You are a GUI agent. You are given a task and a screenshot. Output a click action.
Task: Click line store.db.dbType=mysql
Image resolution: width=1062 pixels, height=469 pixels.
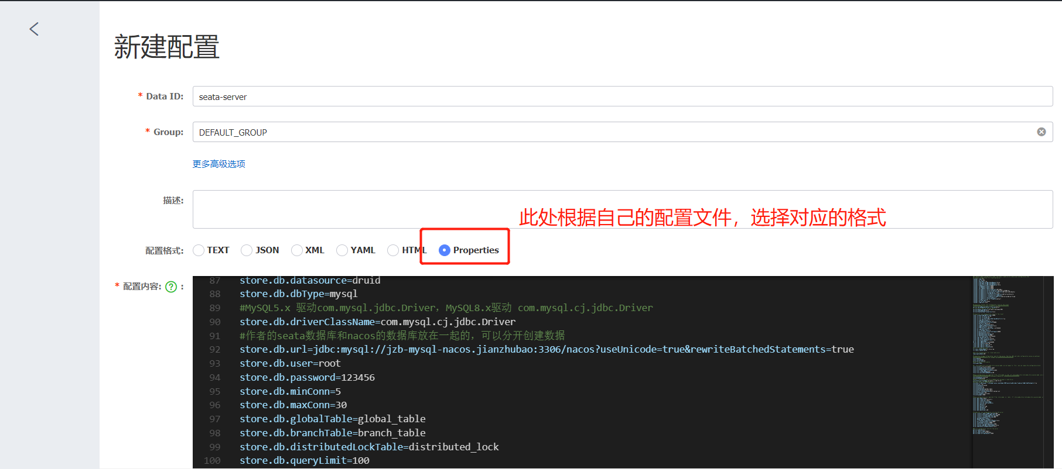pyautogui.click(x=298, y=294)
